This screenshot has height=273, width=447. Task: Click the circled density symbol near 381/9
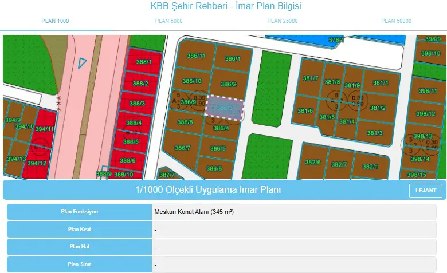[x=358, y=101]
